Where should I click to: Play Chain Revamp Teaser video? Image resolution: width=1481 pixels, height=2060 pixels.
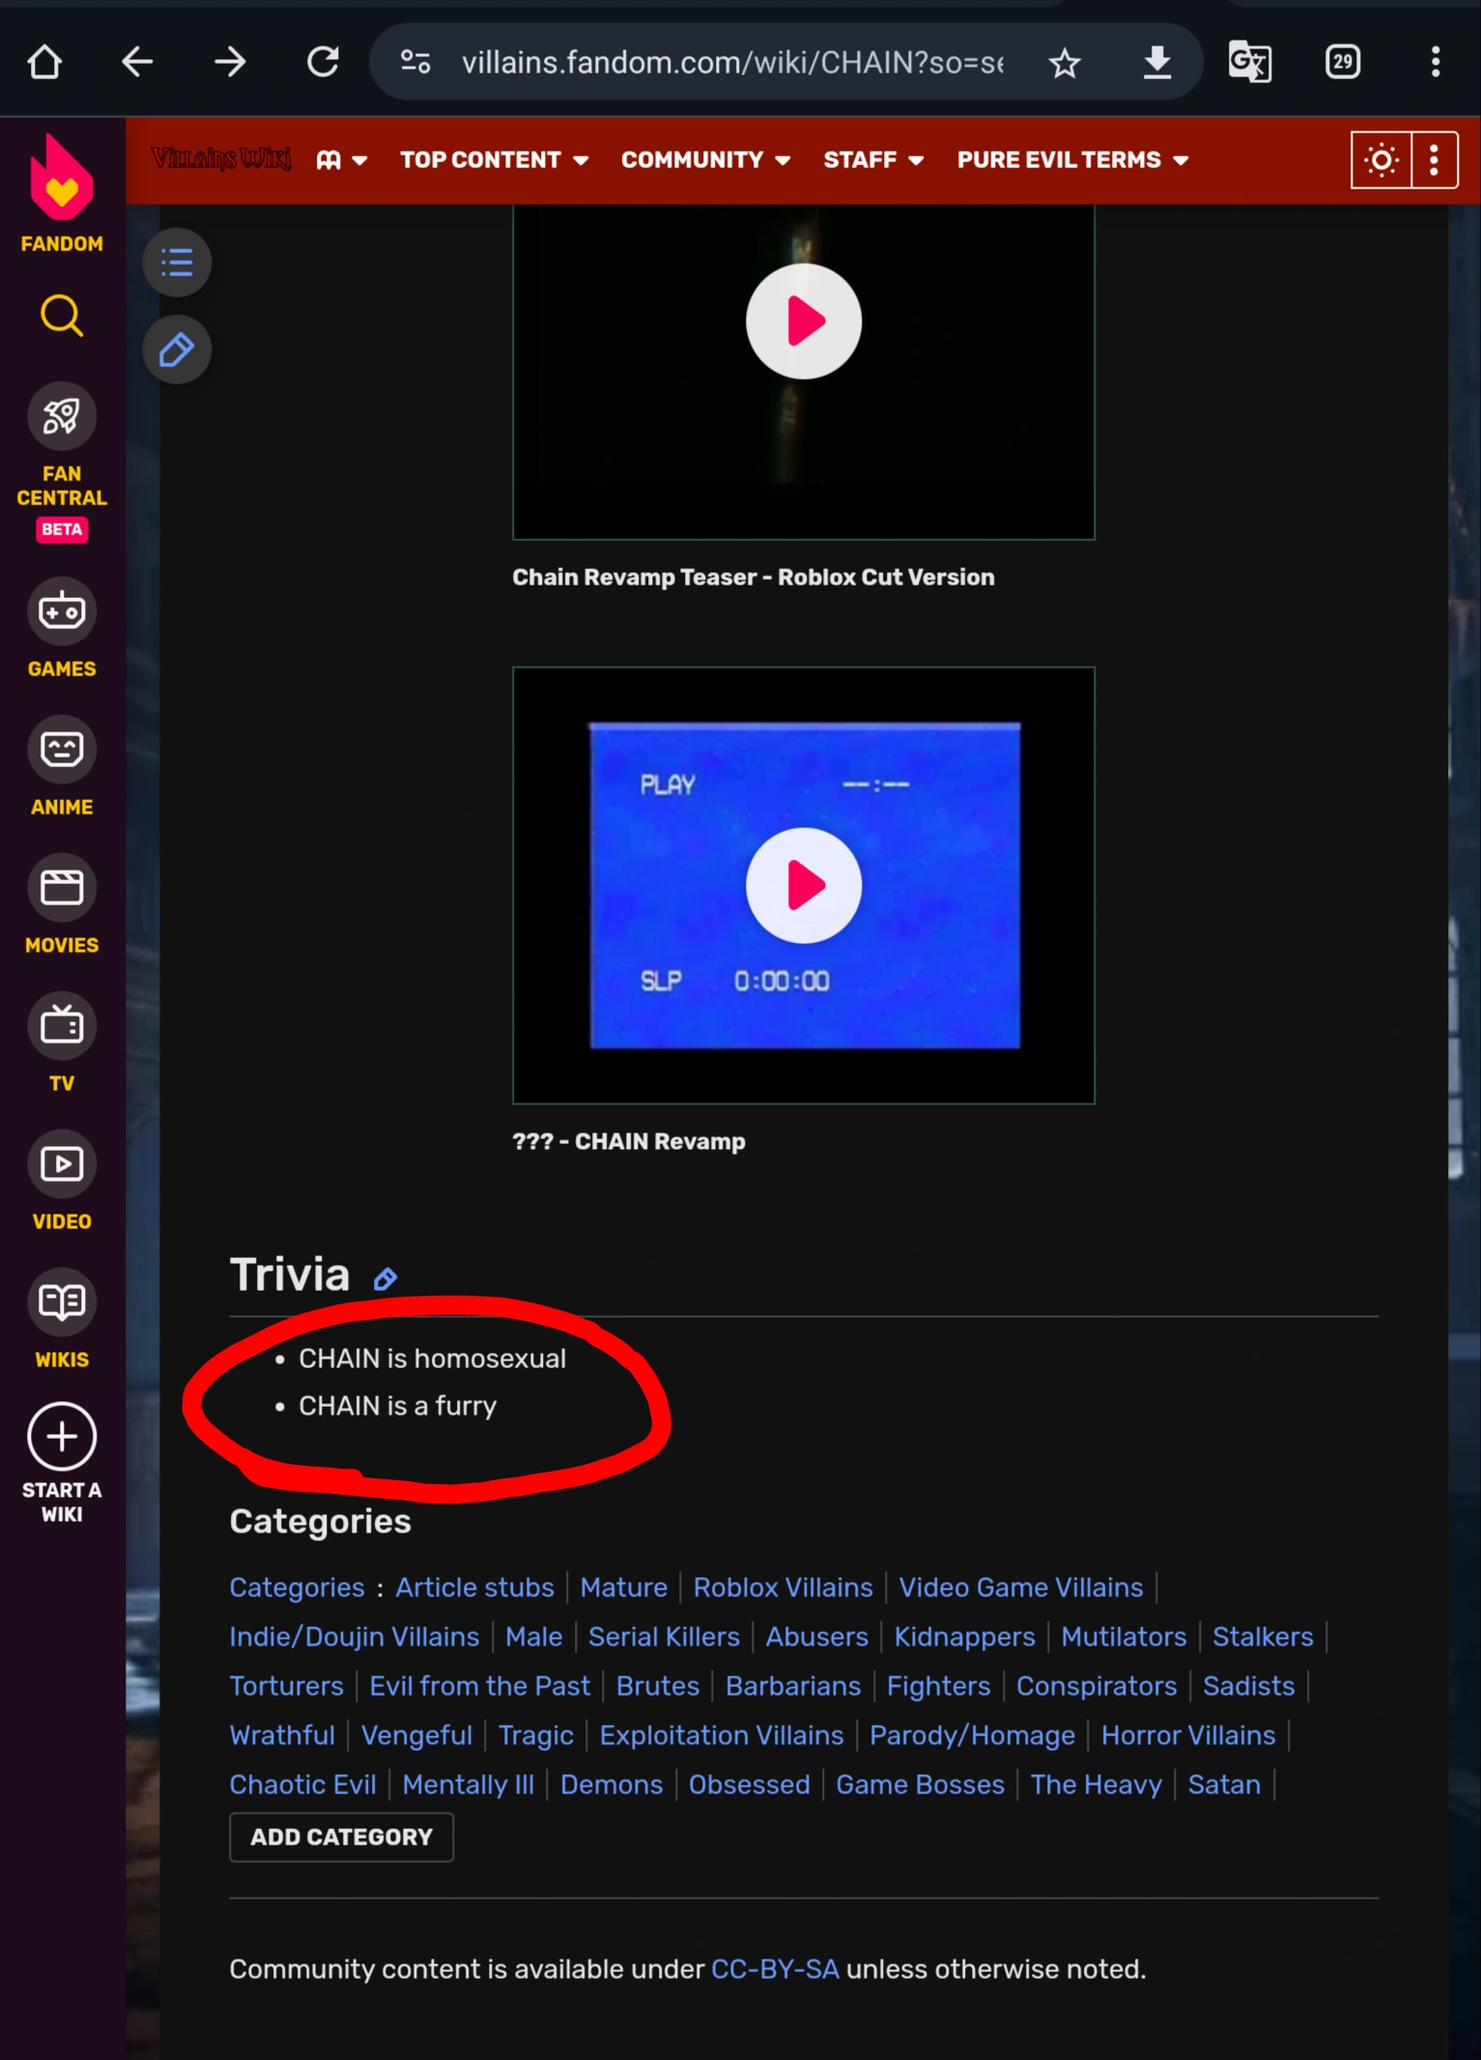pos(804,322)
